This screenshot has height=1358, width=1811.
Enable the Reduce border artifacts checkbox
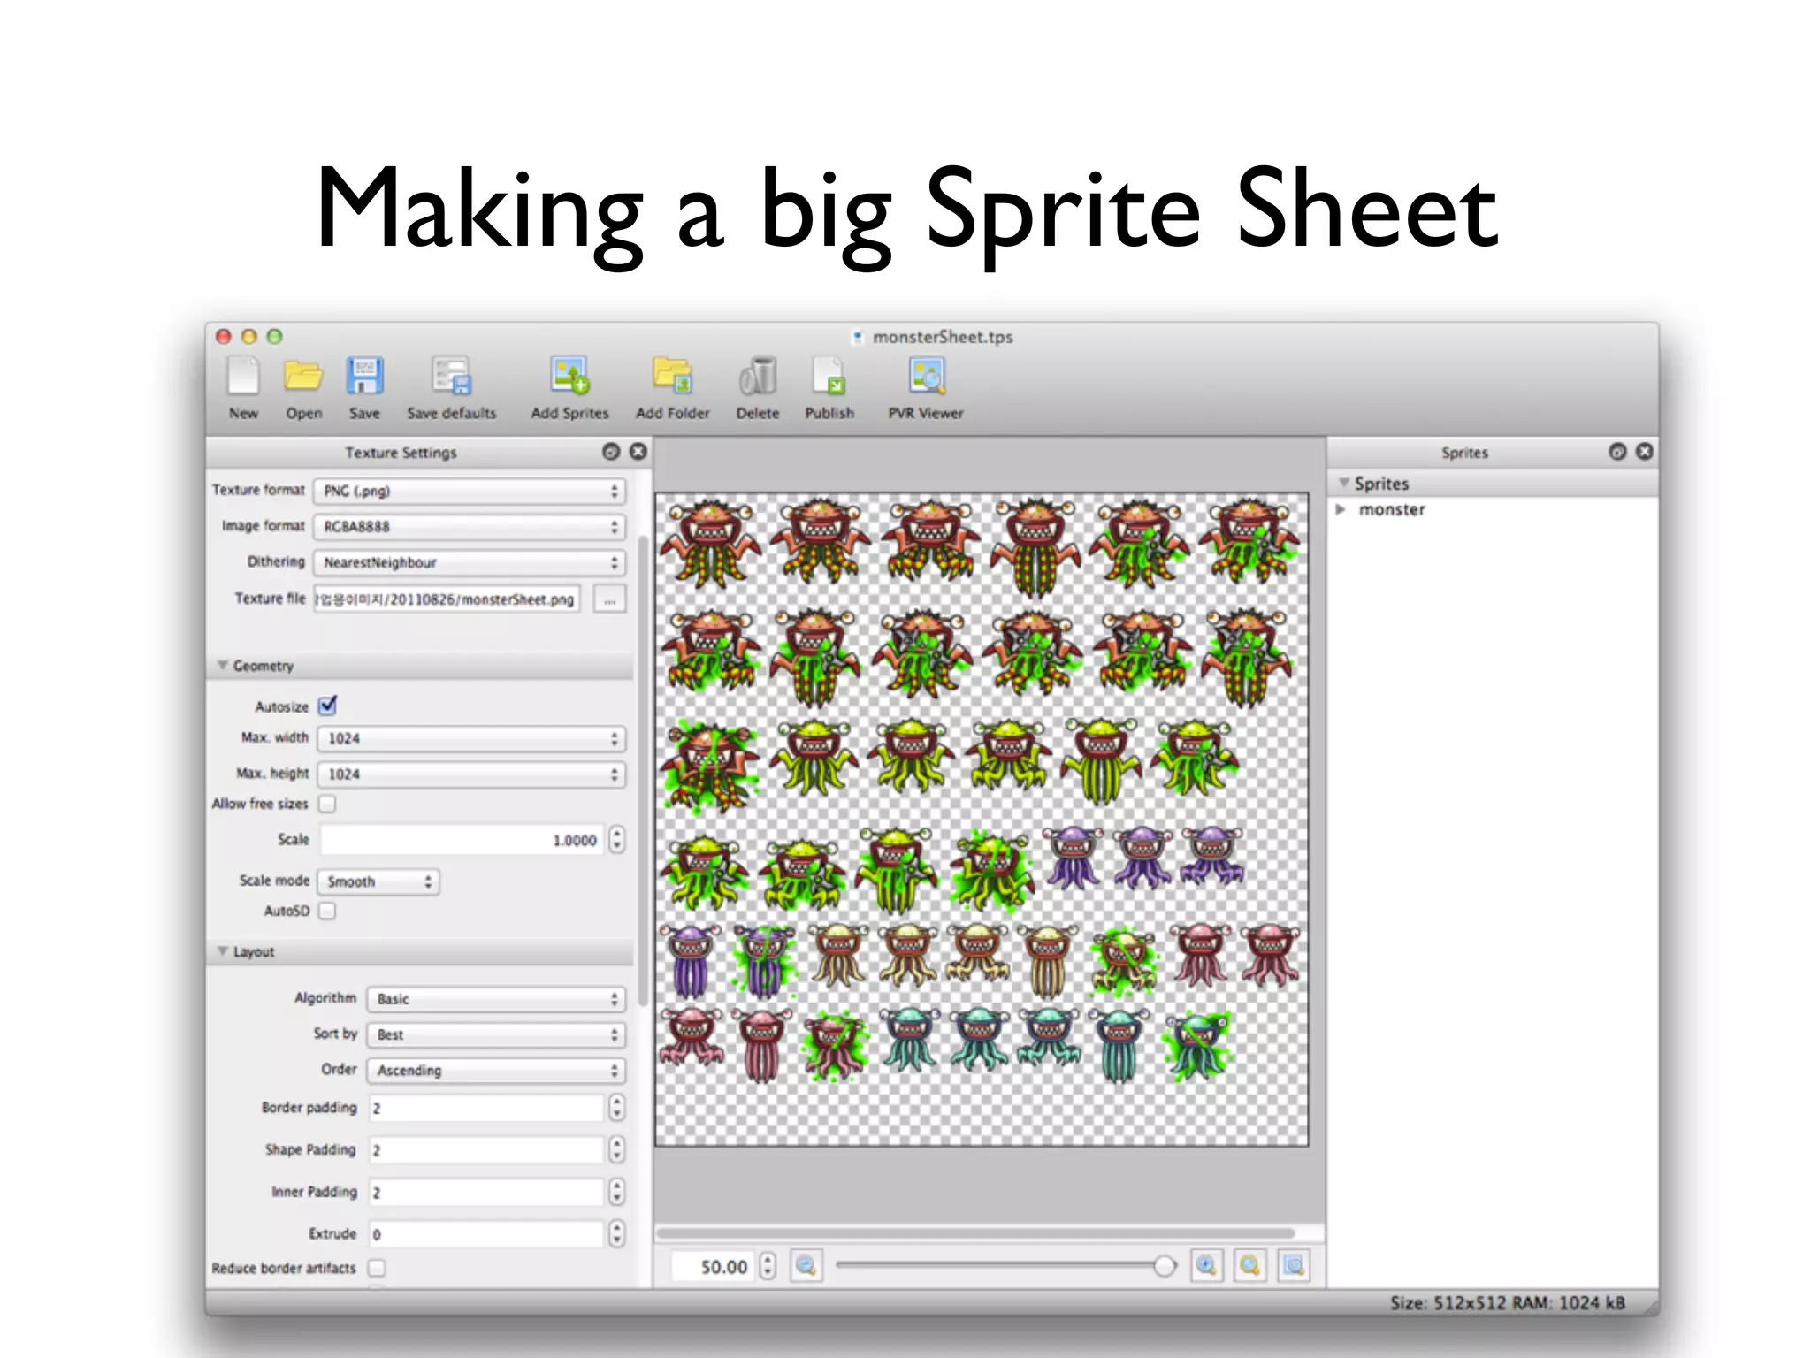click(x=377, y=1268)
